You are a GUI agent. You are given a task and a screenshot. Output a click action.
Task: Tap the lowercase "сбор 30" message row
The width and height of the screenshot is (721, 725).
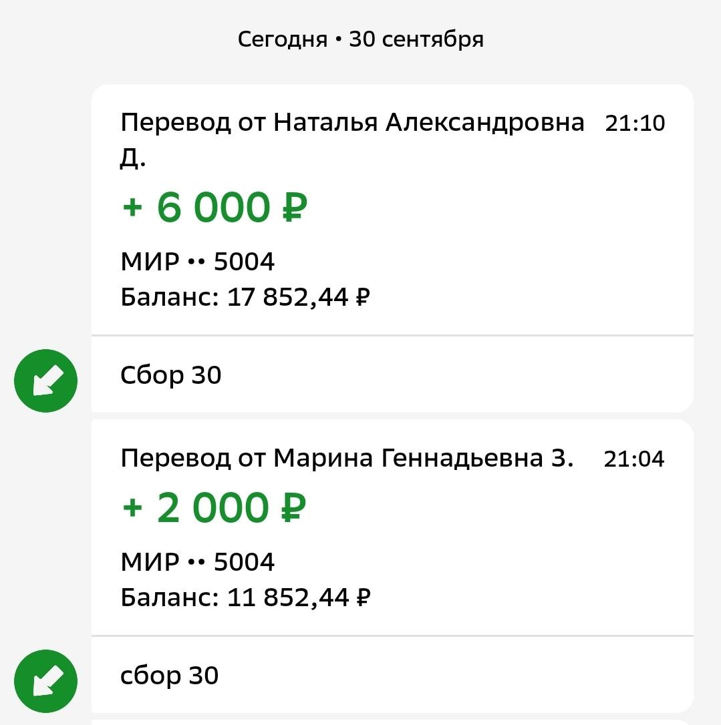(170, 676)
